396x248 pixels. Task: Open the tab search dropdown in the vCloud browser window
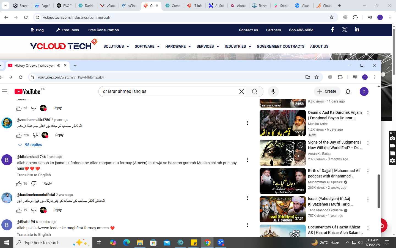[5, 6]
